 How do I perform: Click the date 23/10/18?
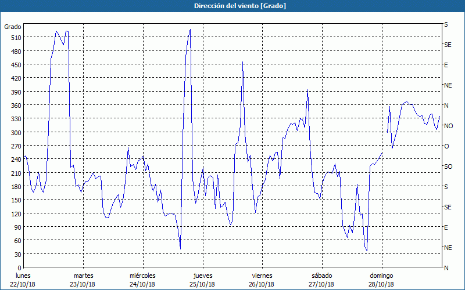pos(83,284)
